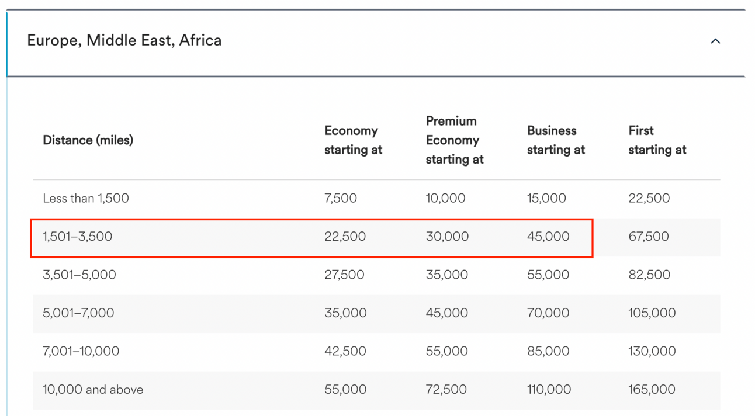Screen dimensions: 755x416
Task: Click the Economy starting at header
Action: (353, 140)
